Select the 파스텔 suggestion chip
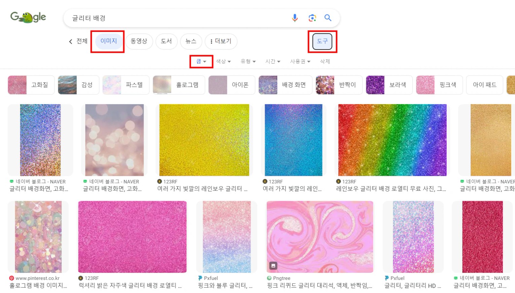 click(x=126, y=85)
